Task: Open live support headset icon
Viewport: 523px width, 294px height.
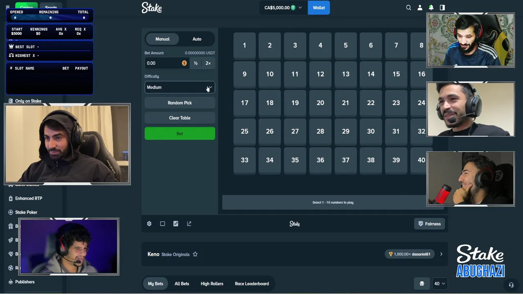Action: click(511, 285)
